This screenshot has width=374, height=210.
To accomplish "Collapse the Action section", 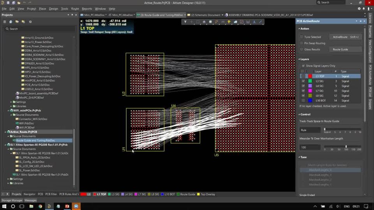I will point(299,28).
